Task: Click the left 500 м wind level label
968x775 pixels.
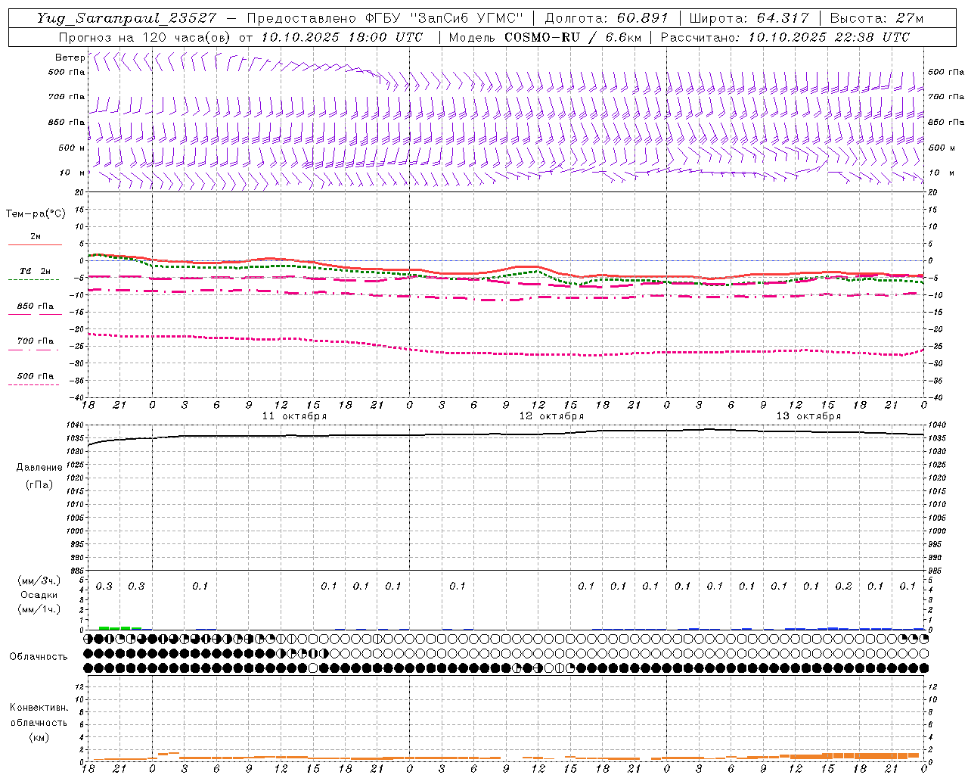Action: coord(72,148)
